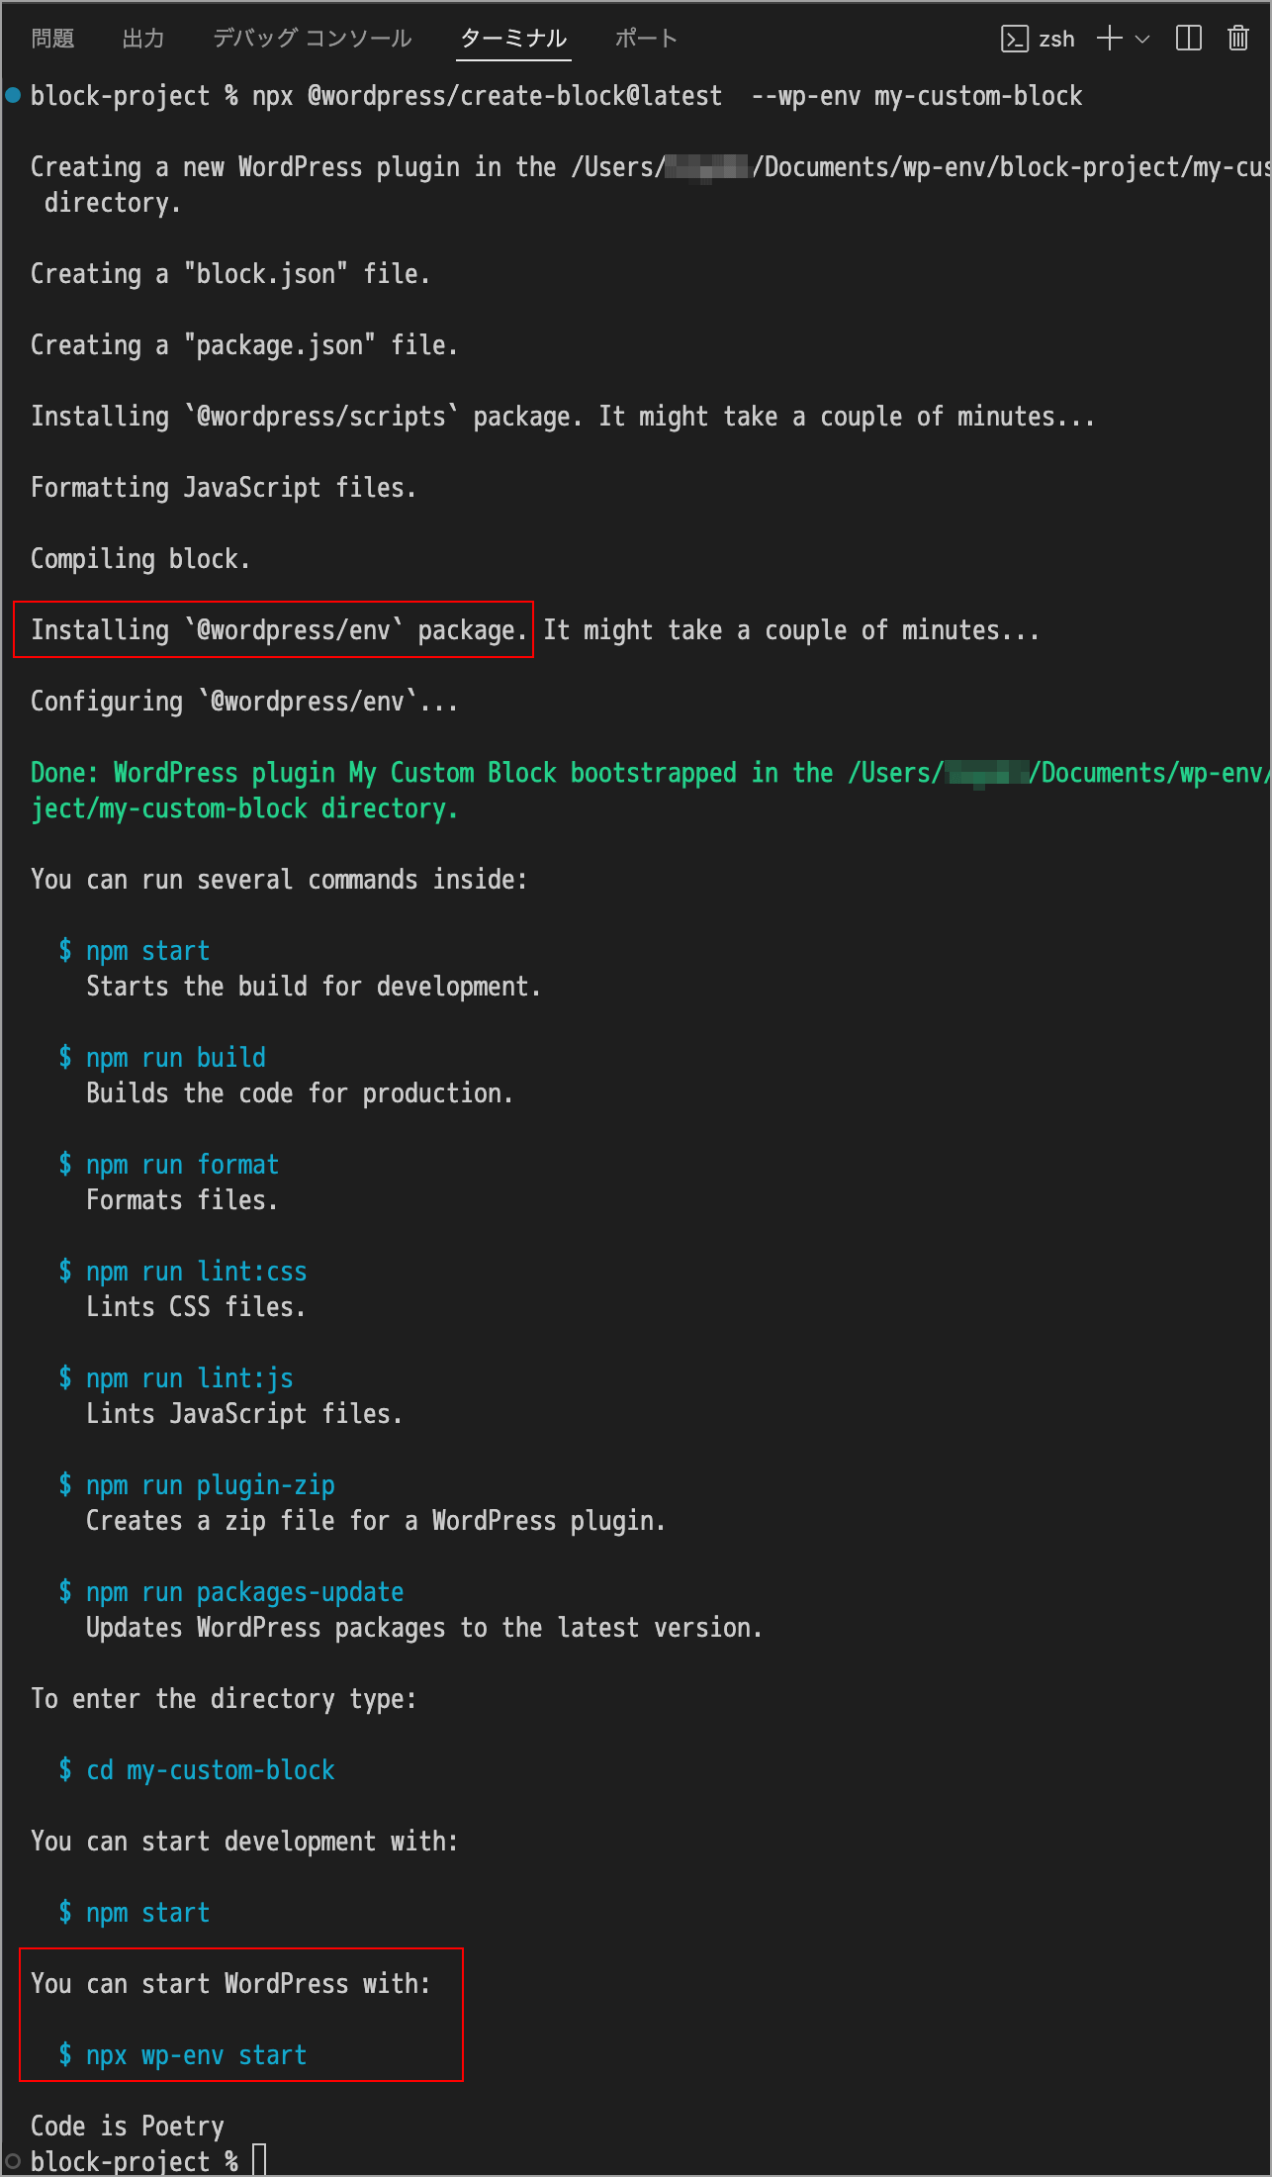This screenshot has width=1272, height=2177.
Task: Click blue command marker beside npx create-block
Action: (x=13, y=95)
